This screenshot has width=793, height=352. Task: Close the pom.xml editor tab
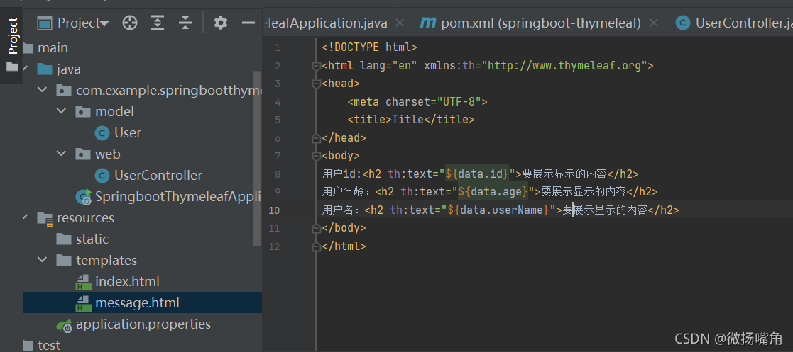(x=653, y=23)
